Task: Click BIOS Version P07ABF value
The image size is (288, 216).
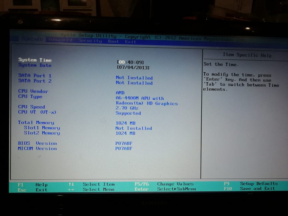Action: pos(124,143)
